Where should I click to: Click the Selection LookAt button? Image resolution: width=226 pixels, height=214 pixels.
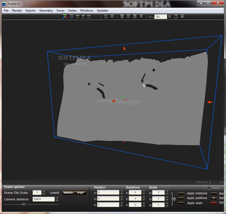(68, 193)
